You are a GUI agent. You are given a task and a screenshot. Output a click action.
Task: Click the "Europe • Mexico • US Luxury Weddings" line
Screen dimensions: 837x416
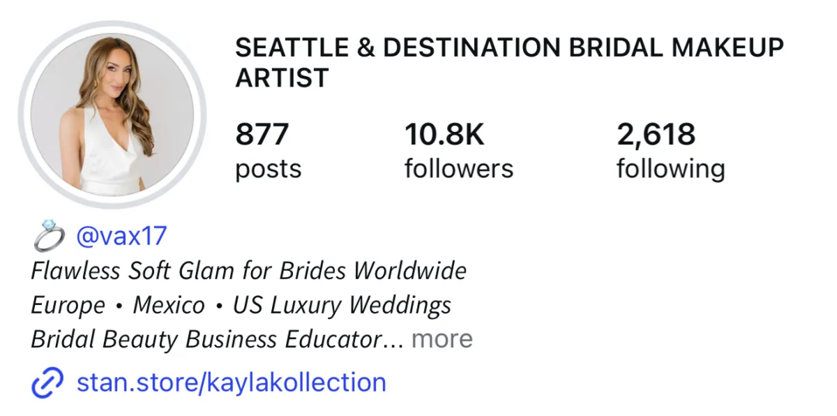241,305
